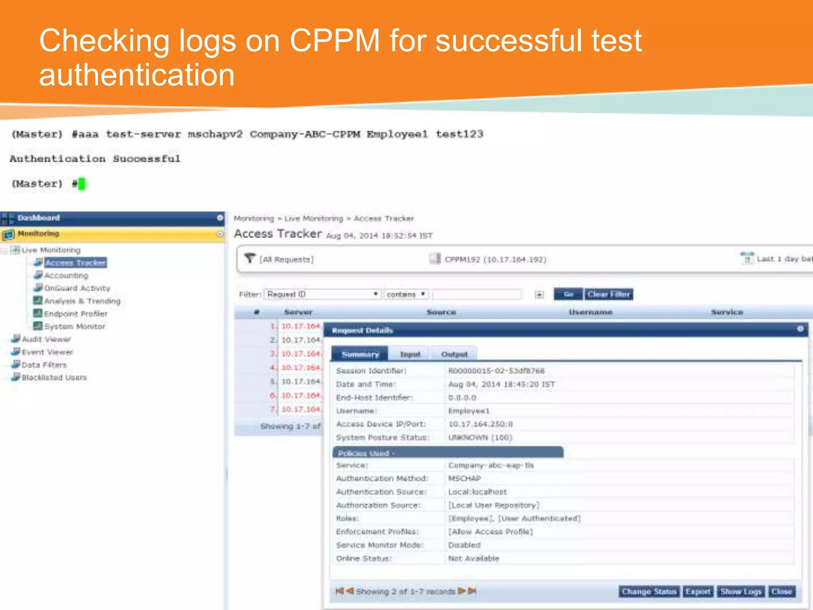Viewport: 813px width, 610px height.
Task: Click the Accounting sidebar icon
Action: [38, 275]
